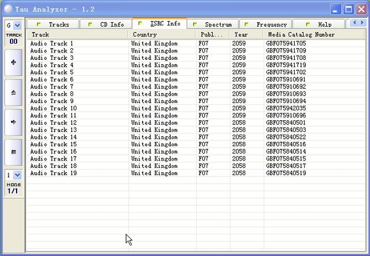Screen dimensions: 370x256
Task: Click catalog number GBF075910691
Action: pyautogui.click(x=286, y=80)
